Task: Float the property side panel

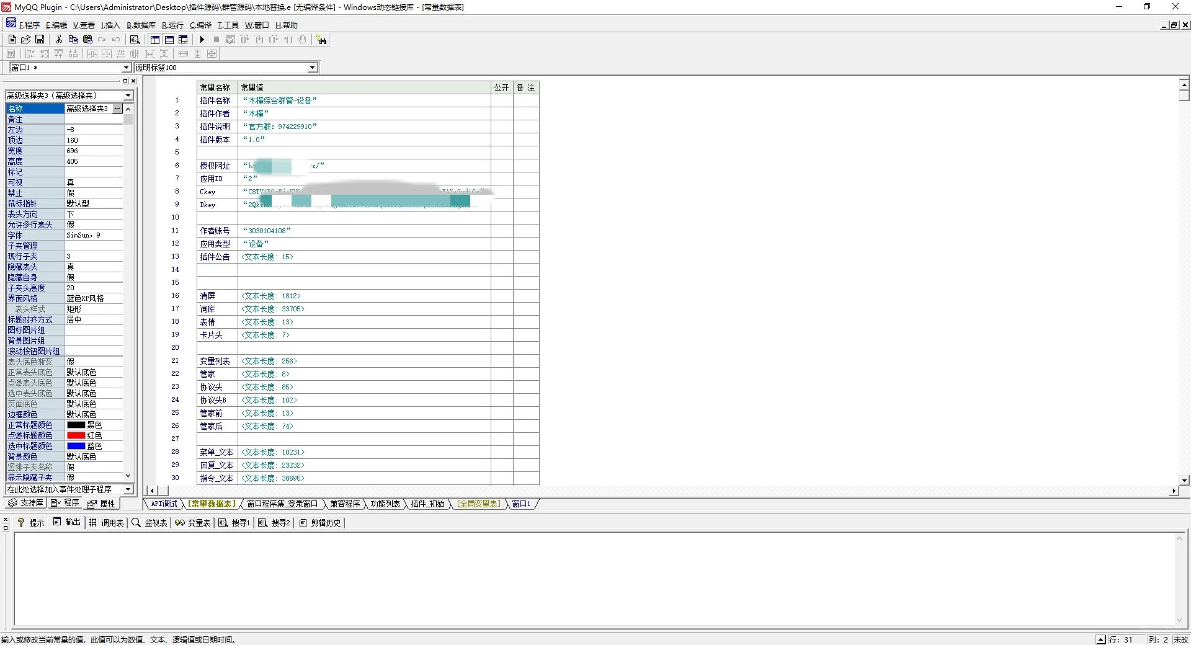Action: coord(125,81)
